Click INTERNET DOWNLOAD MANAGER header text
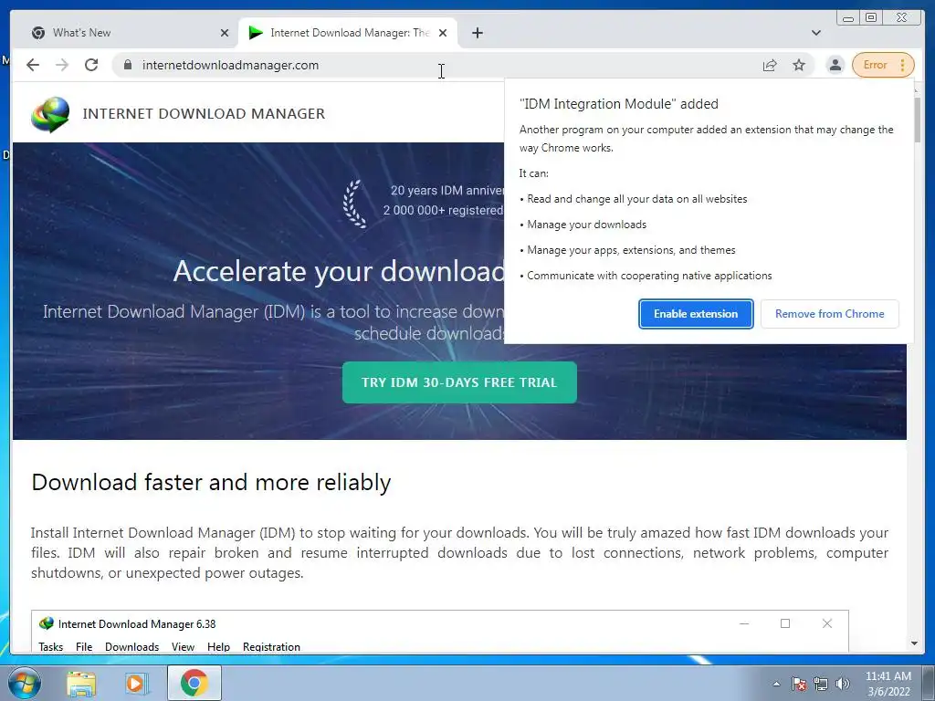The height and width of the screenshot is (701, 935). (x=204, y=114)
